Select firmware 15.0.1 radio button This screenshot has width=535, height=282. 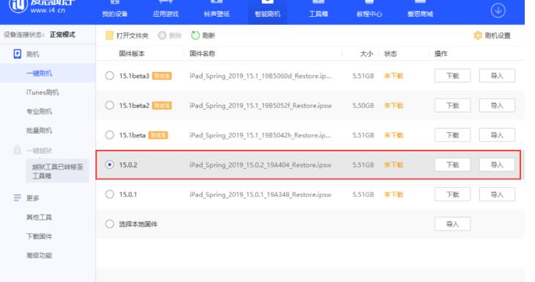coord(109,195)
